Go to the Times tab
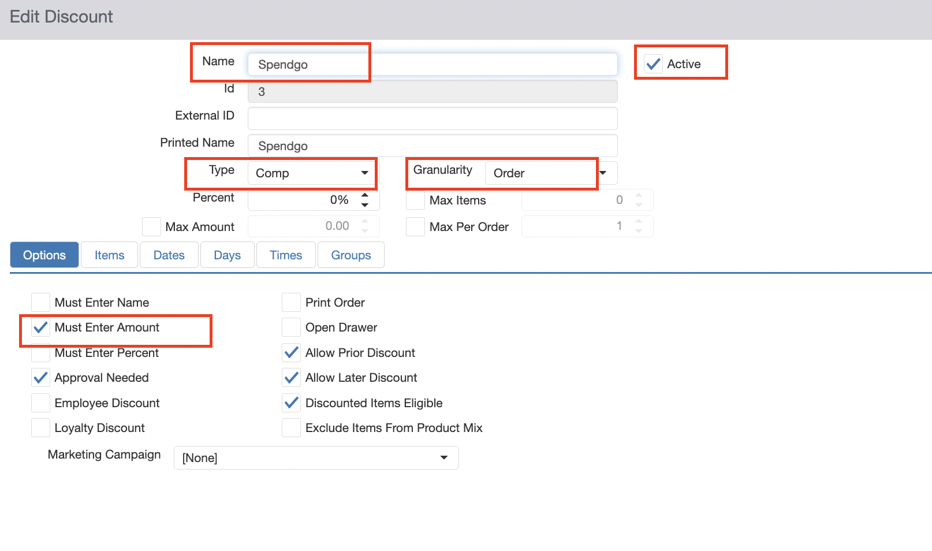The width and height of the screenshot is (932, 551). (x=286, y=255)
